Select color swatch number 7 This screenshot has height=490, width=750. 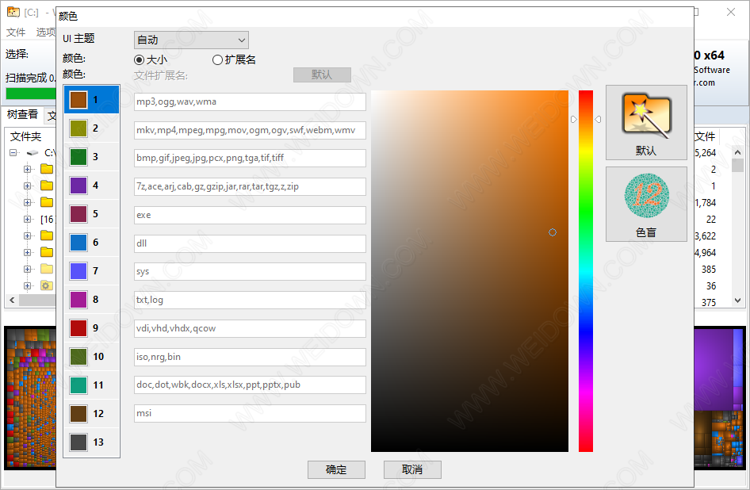coord(78,271)
